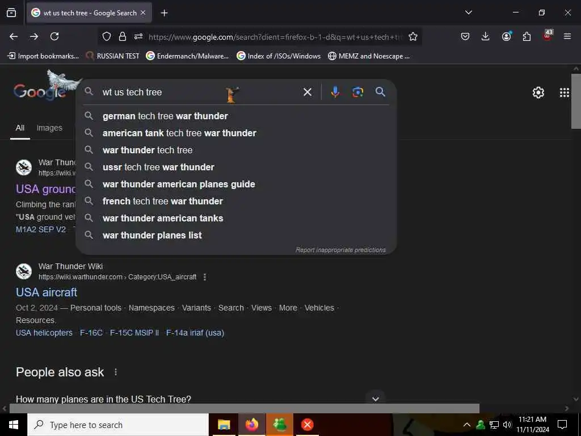Open Google apps grid
Screen dimensions: 581x436
(564, 93)
